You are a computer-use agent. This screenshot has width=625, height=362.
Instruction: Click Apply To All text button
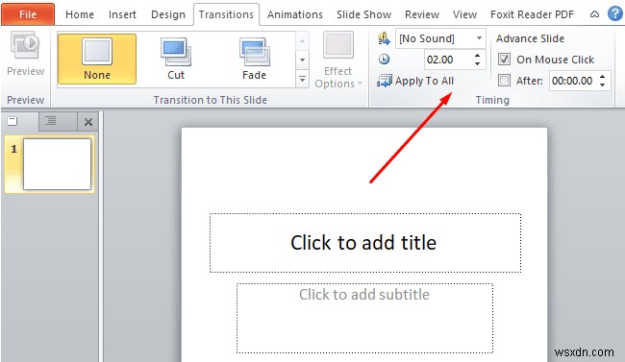pyautogui.click(x=424, y=81)
